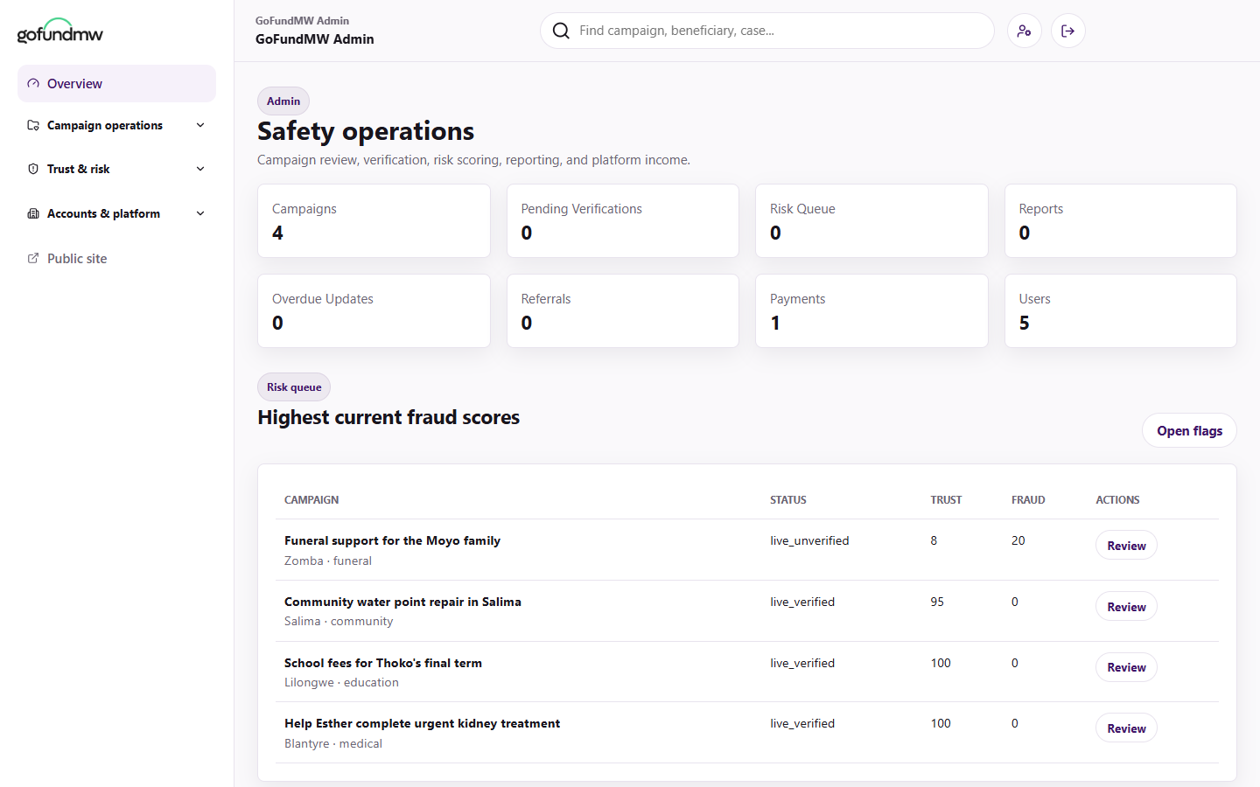This screenshot has height=787, width=1260.
Task: Open the Campaigns stat card
Action: (374, 220)
